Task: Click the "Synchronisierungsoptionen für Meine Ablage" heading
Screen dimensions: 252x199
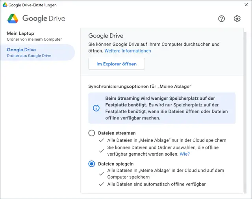Action: point(139,86)
